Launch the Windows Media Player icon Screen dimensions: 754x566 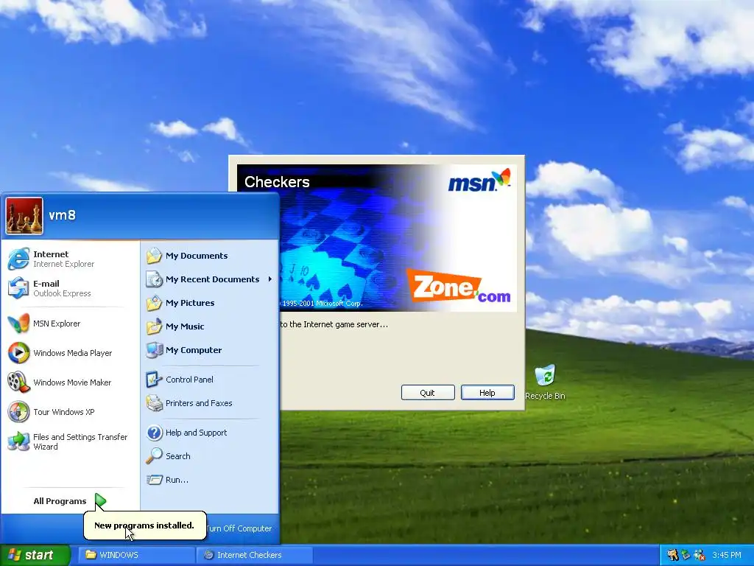[18, 353]
